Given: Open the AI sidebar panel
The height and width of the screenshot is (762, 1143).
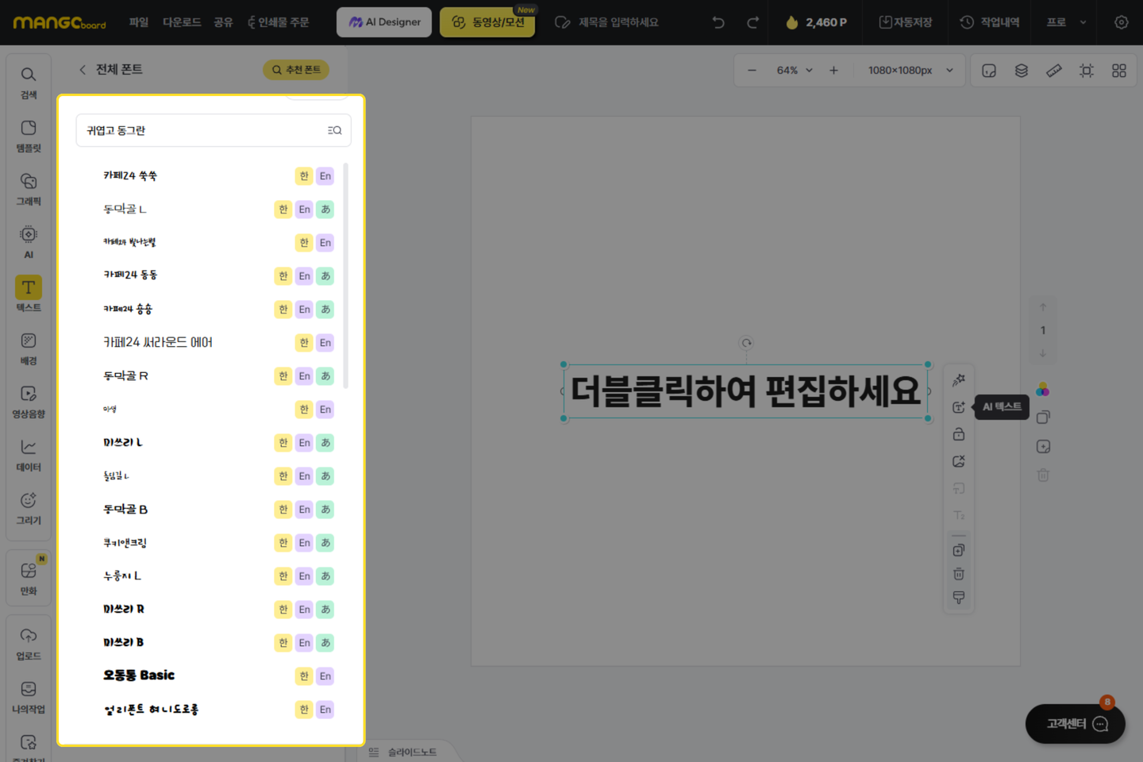Looking at the screenshot, I should click(29, 242).
